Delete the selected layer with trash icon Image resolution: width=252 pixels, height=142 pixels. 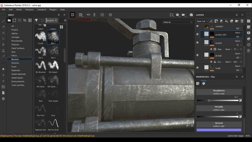coord(242,21)
